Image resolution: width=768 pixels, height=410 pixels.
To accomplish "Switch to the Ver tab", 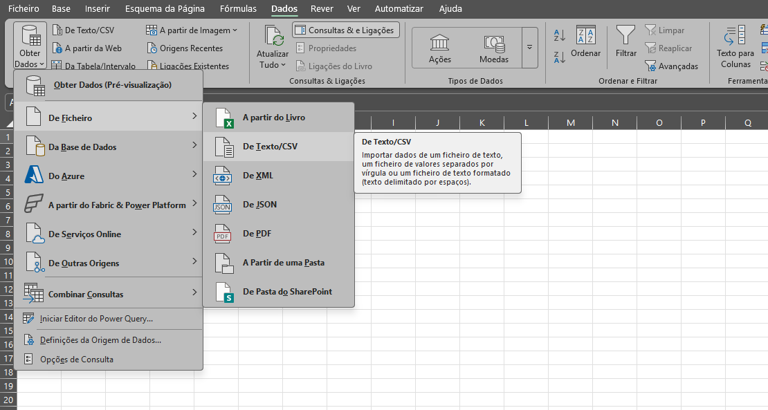I will 354,8.
